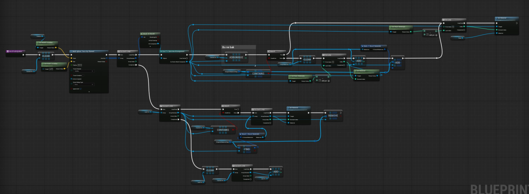
Task: Select the Get Actor Location node title
Action: [54, 64]
